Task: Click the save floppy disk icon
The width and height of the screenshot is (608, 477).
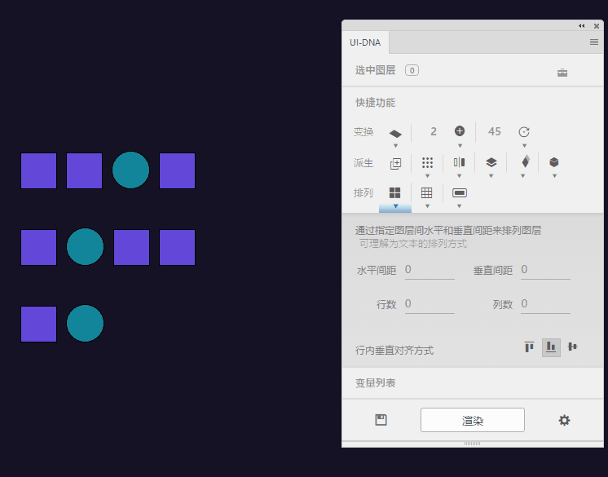Action: coord(381,420)
